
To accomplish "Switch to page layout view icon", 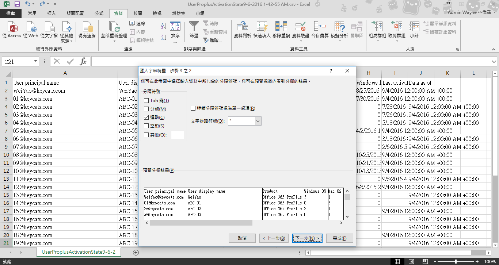I will tap(412, 261).
